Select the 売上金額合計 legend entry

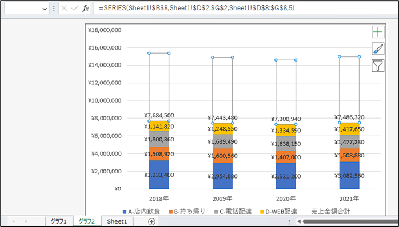click(x=331, y=211)
